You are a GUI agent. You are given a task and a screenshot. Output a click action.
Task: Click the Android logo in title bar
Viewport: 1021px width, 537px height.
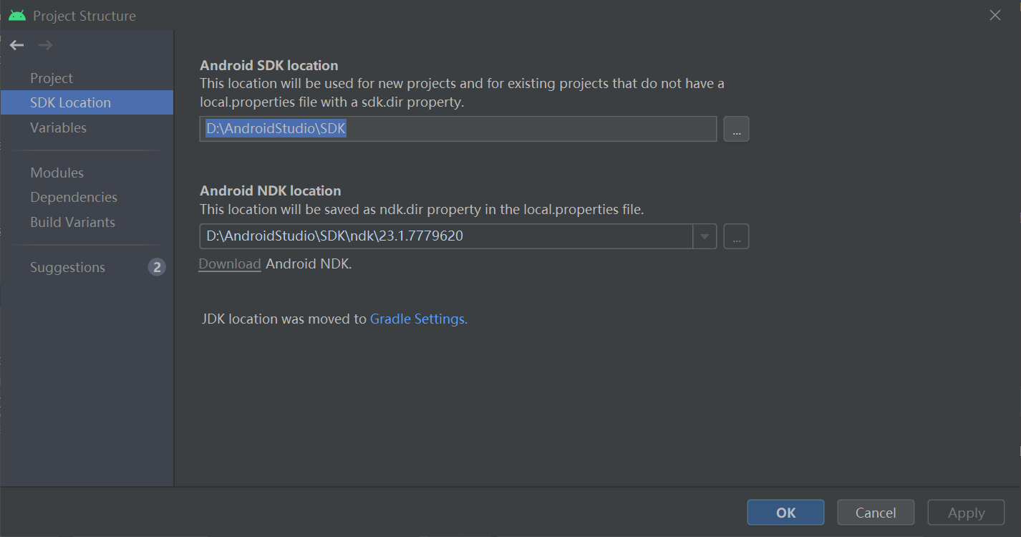tap(17, 15)
